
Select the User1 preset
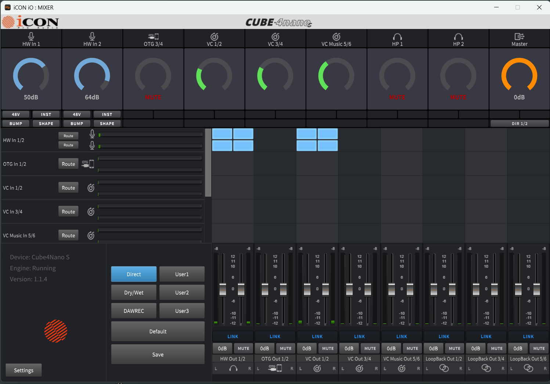[182, 274]
